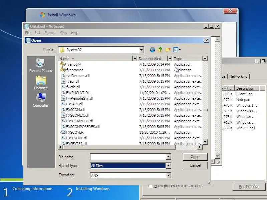Open the File name dropdown arrow
Viewport: 267px width, 200px height.
click(x=168, y=157)
